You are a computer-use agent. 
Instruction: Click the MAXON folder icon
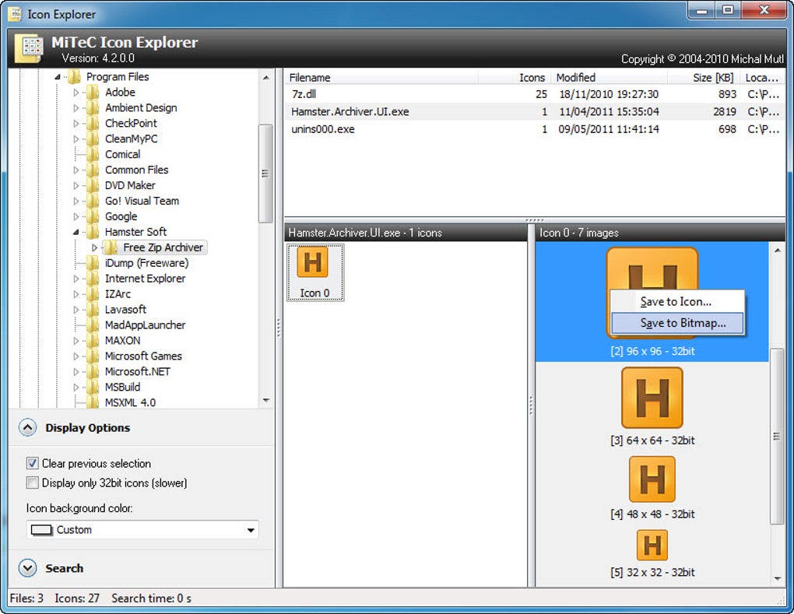93,341
